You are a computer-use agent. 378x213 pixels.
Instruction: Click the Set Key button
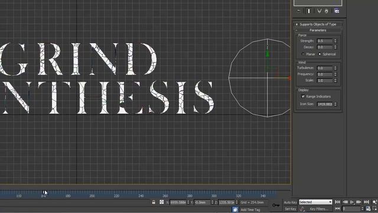290,209
